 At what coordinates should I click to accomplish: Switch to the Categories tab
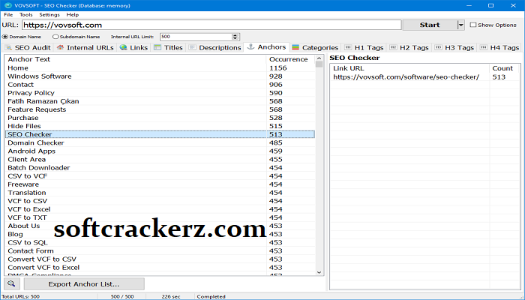pyautogui.click(x=316, y=47)
